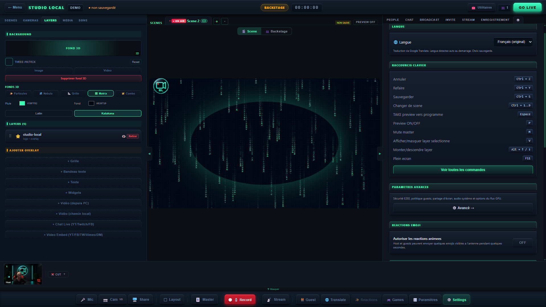Hide the bottom strip with Masquer
The height and width of the screenshot is (307, 546).
[x=273, y=289]
